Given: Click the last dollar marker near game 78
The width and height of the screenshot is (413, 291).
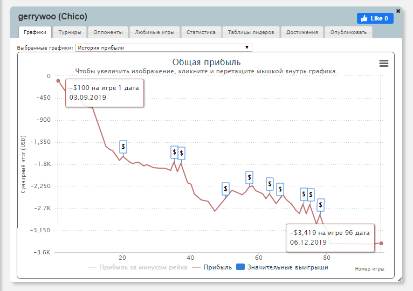Looking at the screenshot, I should 321,205.
